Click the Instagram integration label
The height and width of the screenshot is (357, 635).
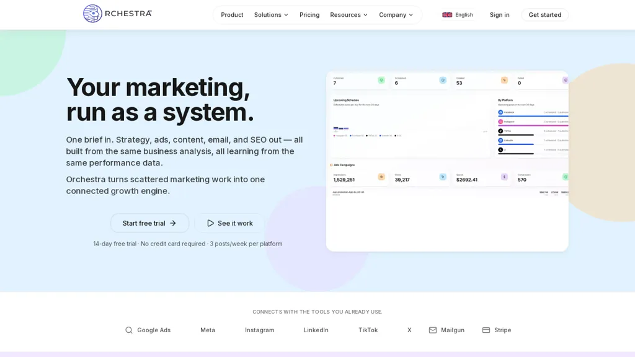pyautogui.click(x=260, y=330)
